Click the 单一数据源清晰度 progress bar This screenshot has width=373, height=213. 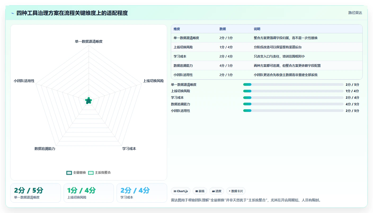point(293,84)
